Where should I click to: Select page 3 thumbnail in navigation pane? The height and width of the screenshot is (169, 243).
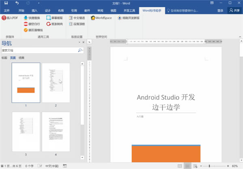[26, 132]
